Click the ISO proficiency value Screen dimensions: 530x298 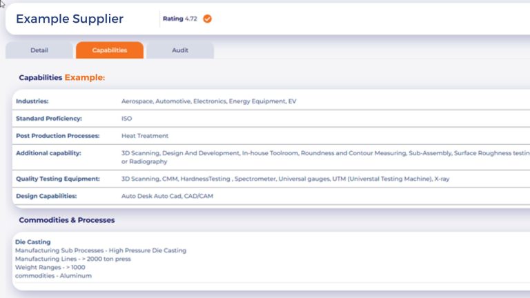[127, 119]
